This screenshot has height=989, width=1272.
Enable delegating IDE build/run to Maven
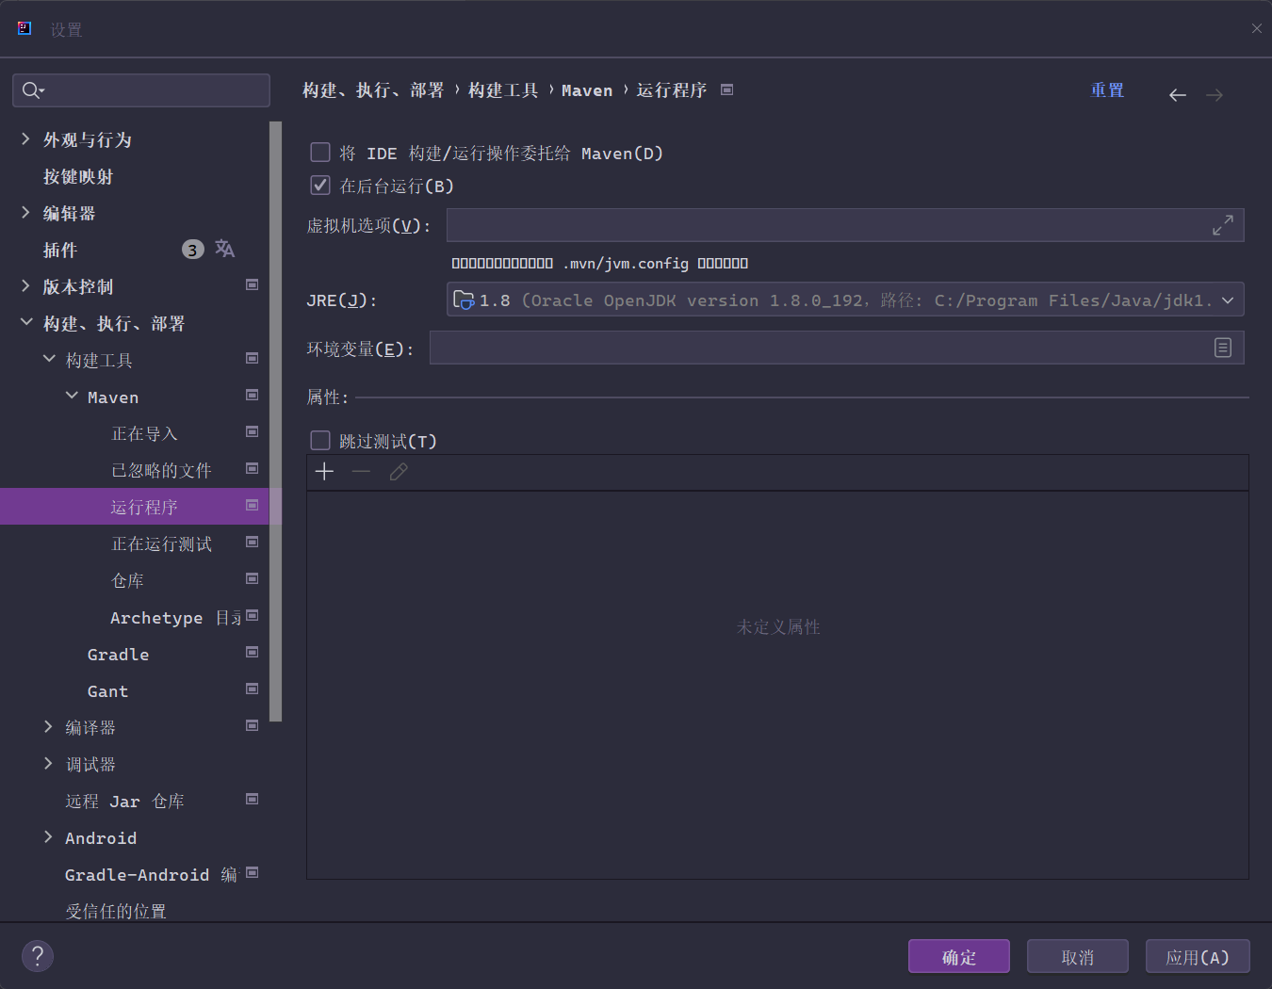point(320,153)
